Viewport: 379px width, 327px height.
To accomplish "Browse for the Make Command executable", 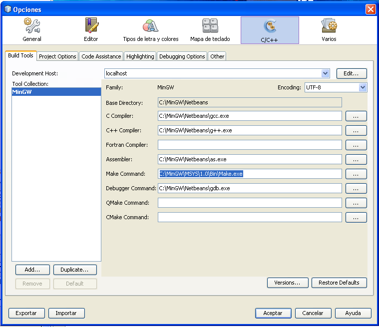I will 356,174.
